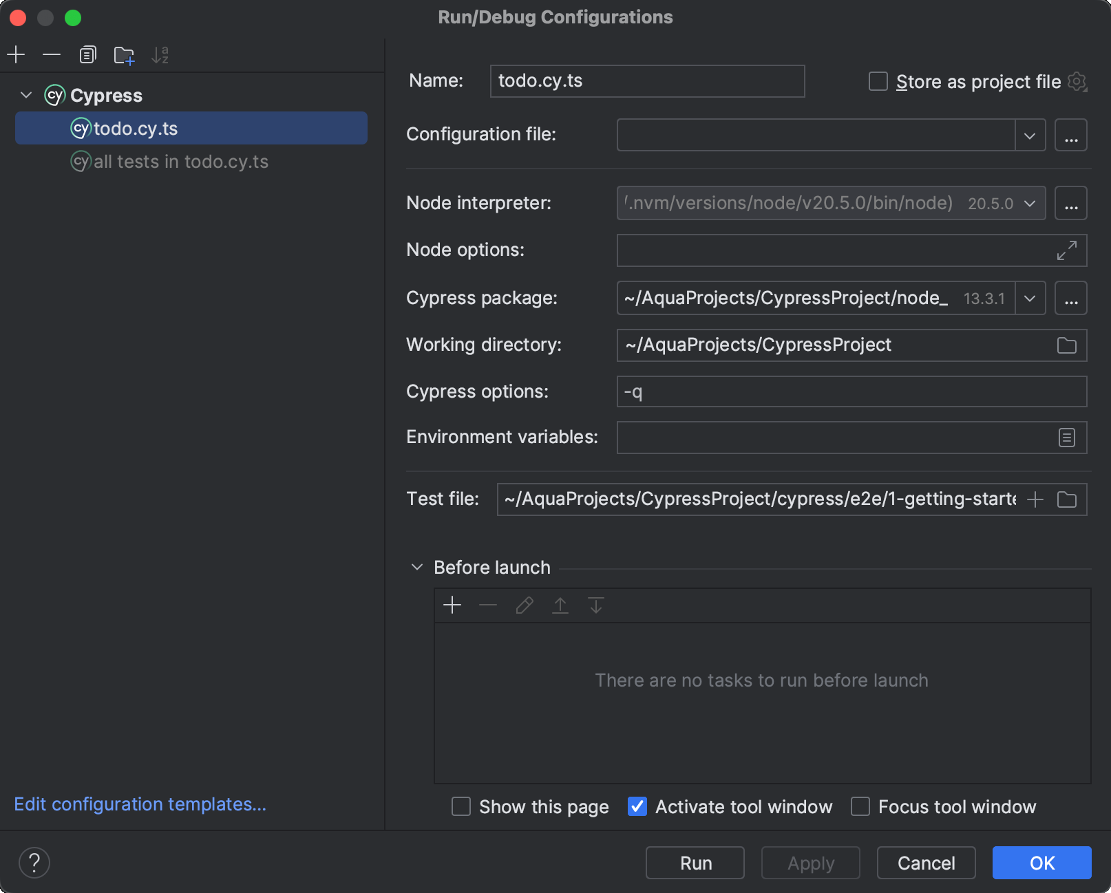Collapse the Before launch section
The height and width of the screenshot is (893, 1111).
click(417, 568)
